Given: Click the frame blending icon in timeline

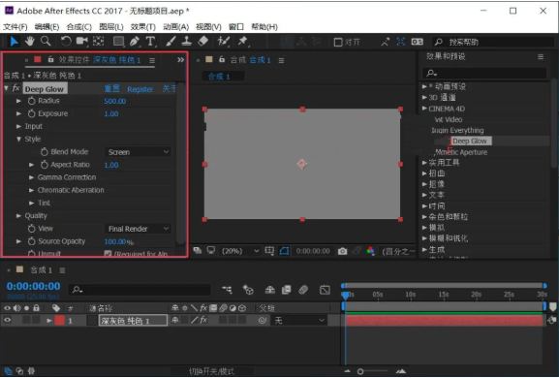Looking at the screenshot, I should coord(286,290).
